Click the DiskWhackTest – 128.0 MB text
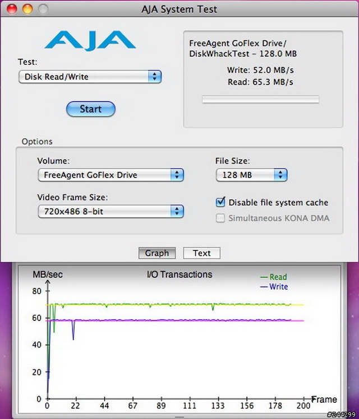Screen dimensions: 359x419 (243, 54)
